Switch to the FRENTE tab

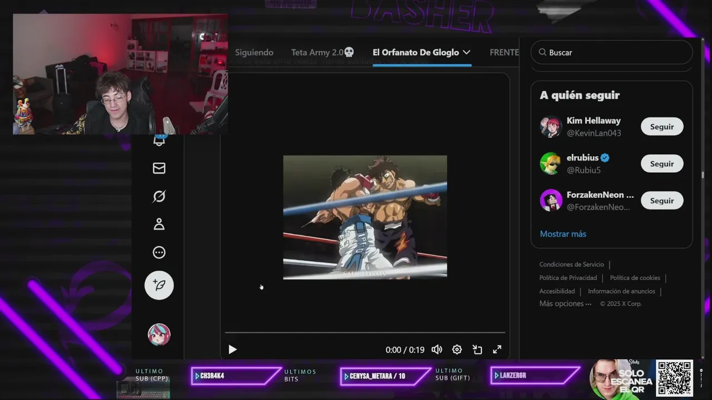(504, 52)
